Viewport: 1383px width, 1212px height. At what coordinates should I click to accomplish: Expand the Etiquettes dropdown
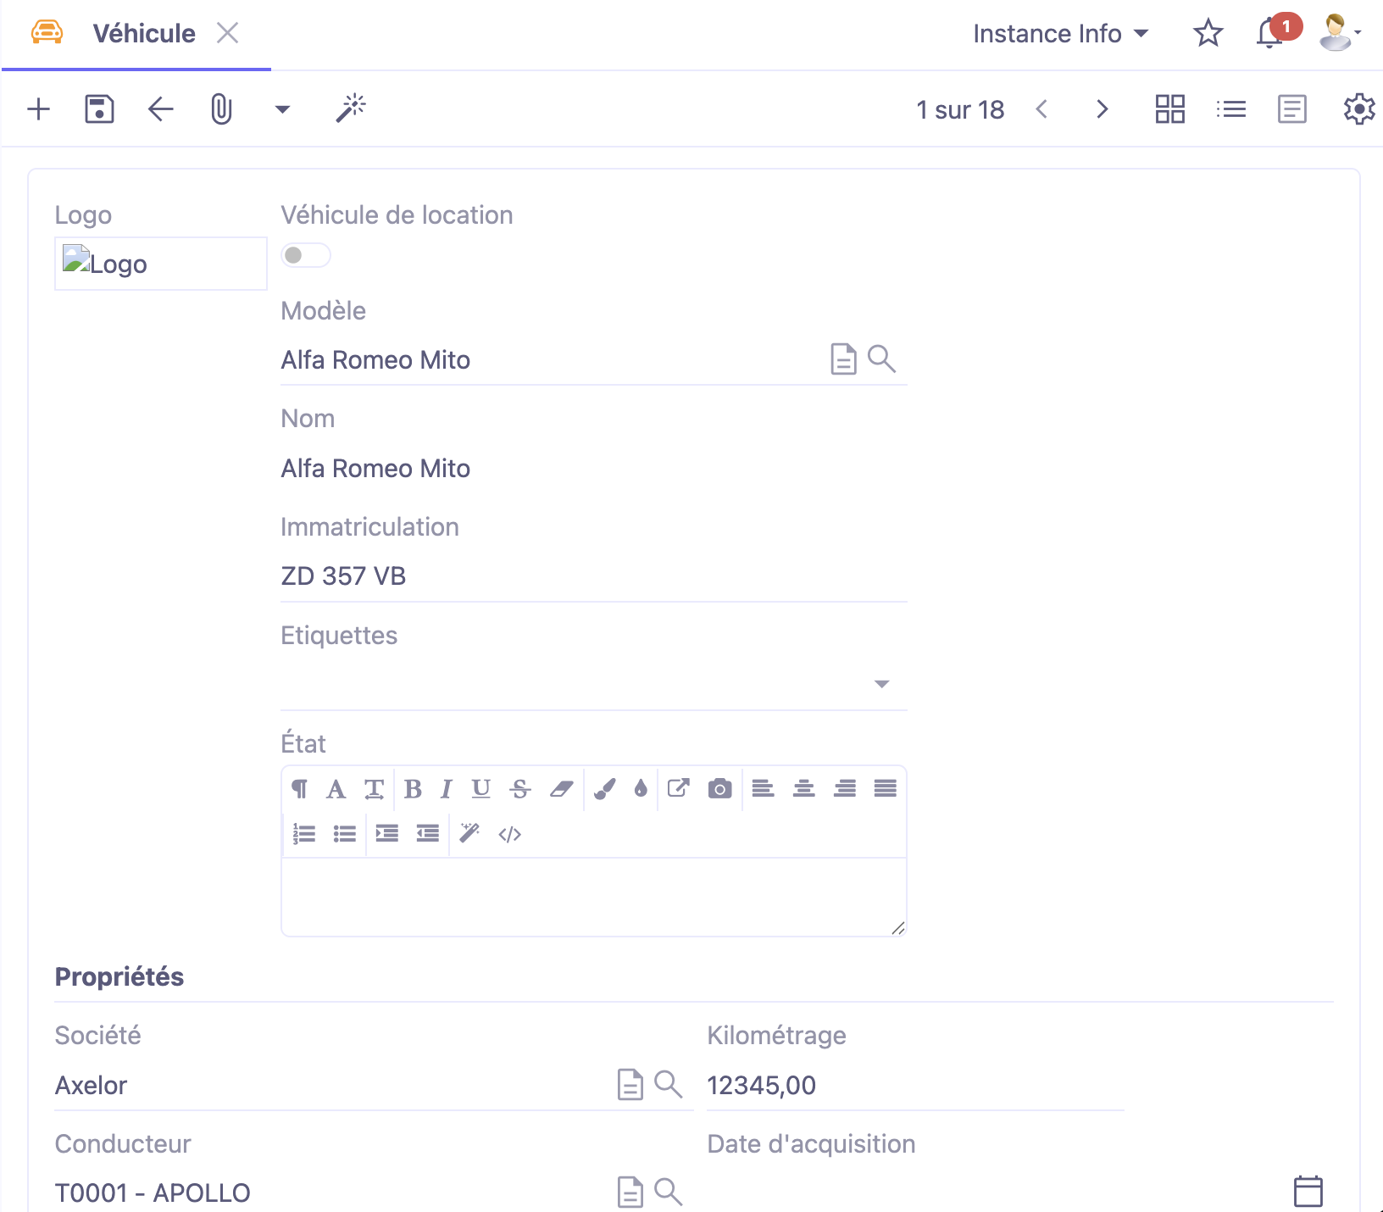click(881, 684)
